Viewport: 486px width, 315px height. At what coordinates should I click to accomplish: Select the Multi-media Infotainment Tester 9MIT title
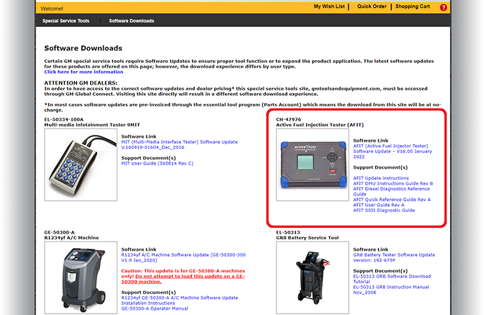92,125
